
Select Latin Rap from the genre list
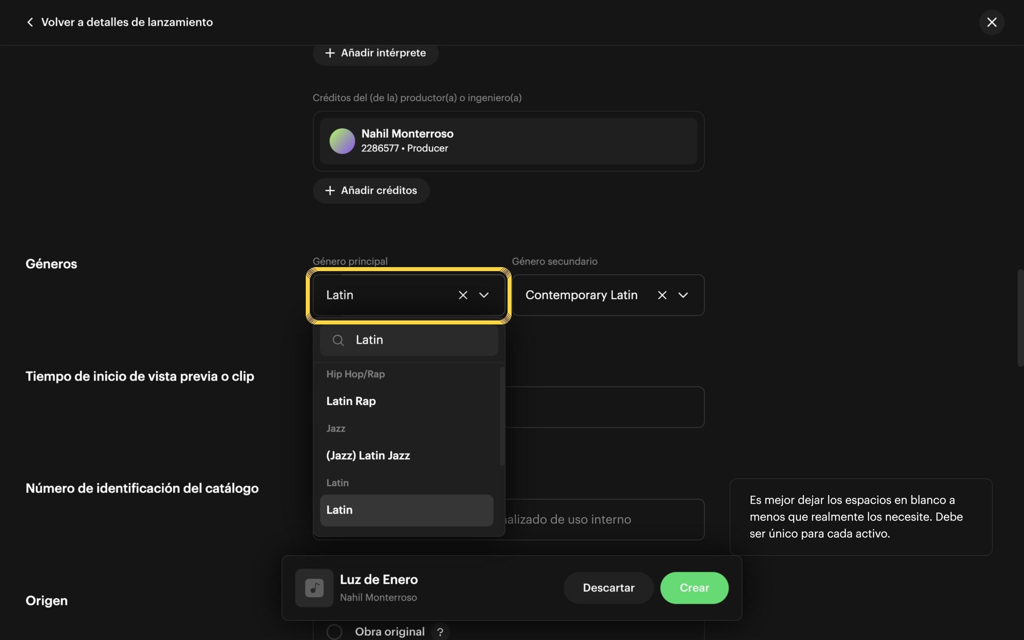point(406,401)
